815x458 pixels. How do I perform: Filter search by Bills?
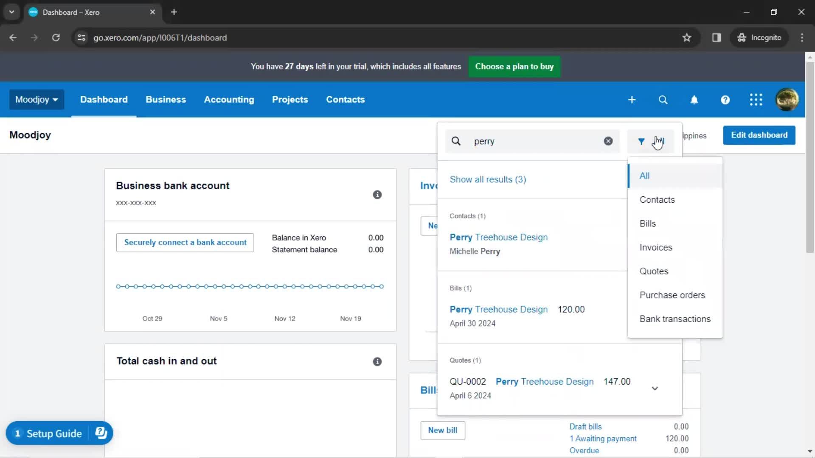pyautogui.click(x=675, y=223)
